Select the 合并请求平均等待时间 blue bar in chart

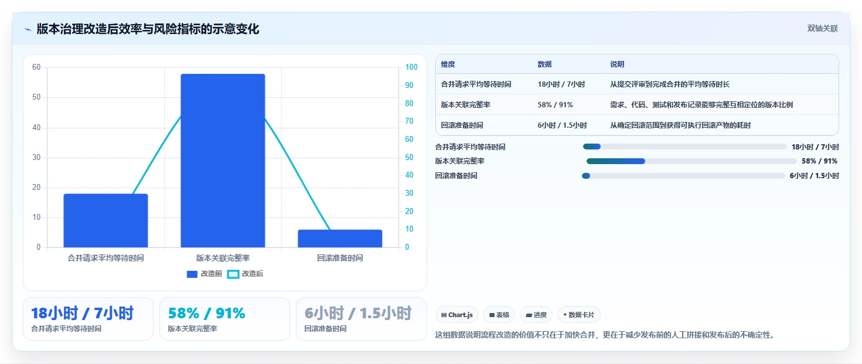(x=105, y=220)
